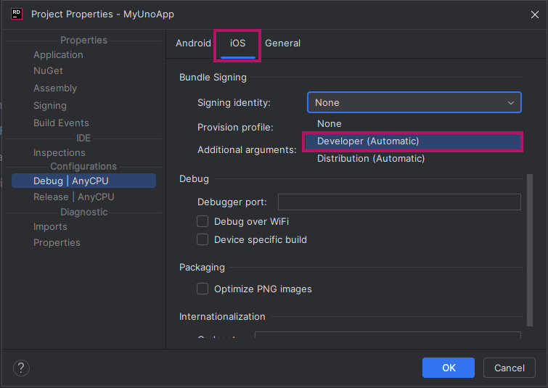Click the Packaging section heading
The width and height of the screenshot is (548, 388).
pyautogui.click(x=202, y=268)
